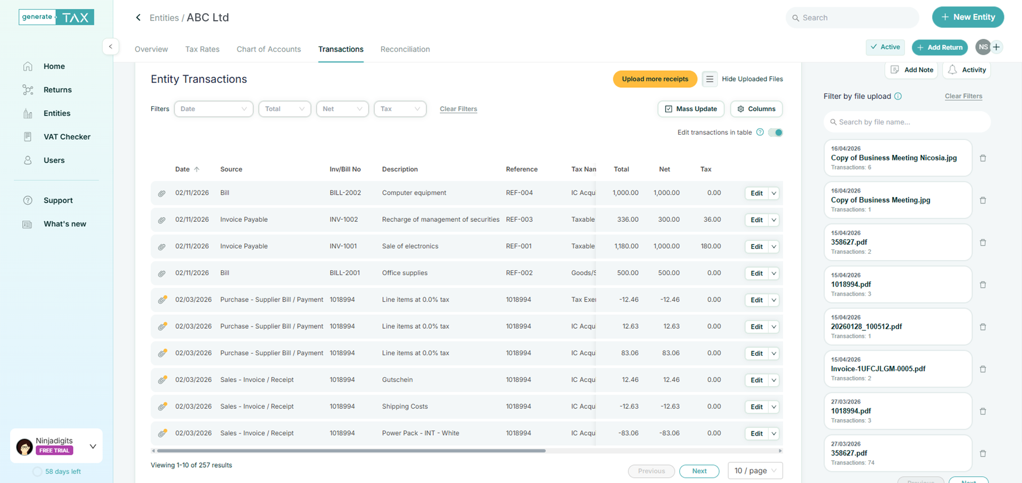Viewport: 1022px width, 483px height.
Task: Open the Users section
Action: pos(54,160)
